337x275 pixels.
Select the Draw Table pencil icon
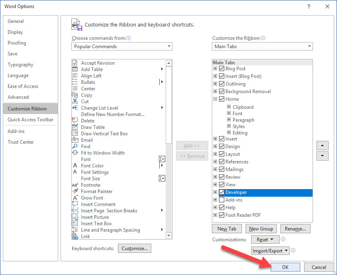pyautogui.click(x=75, y=127)
